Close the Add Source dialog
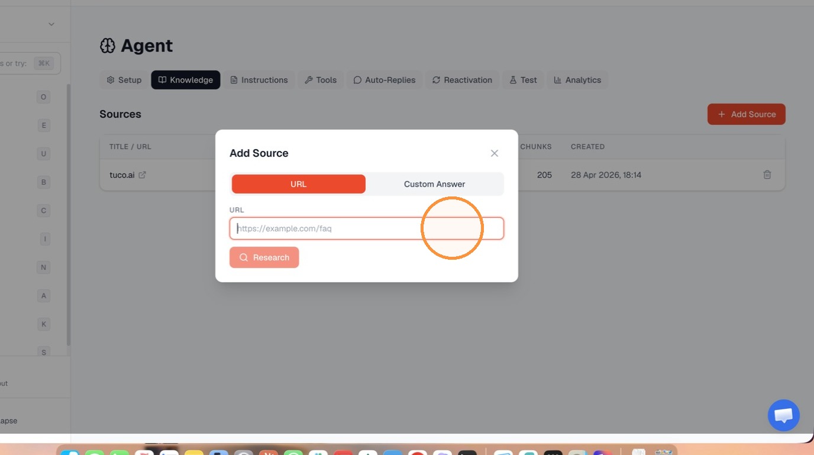The image size is (814, 455). tap(495, 153)
